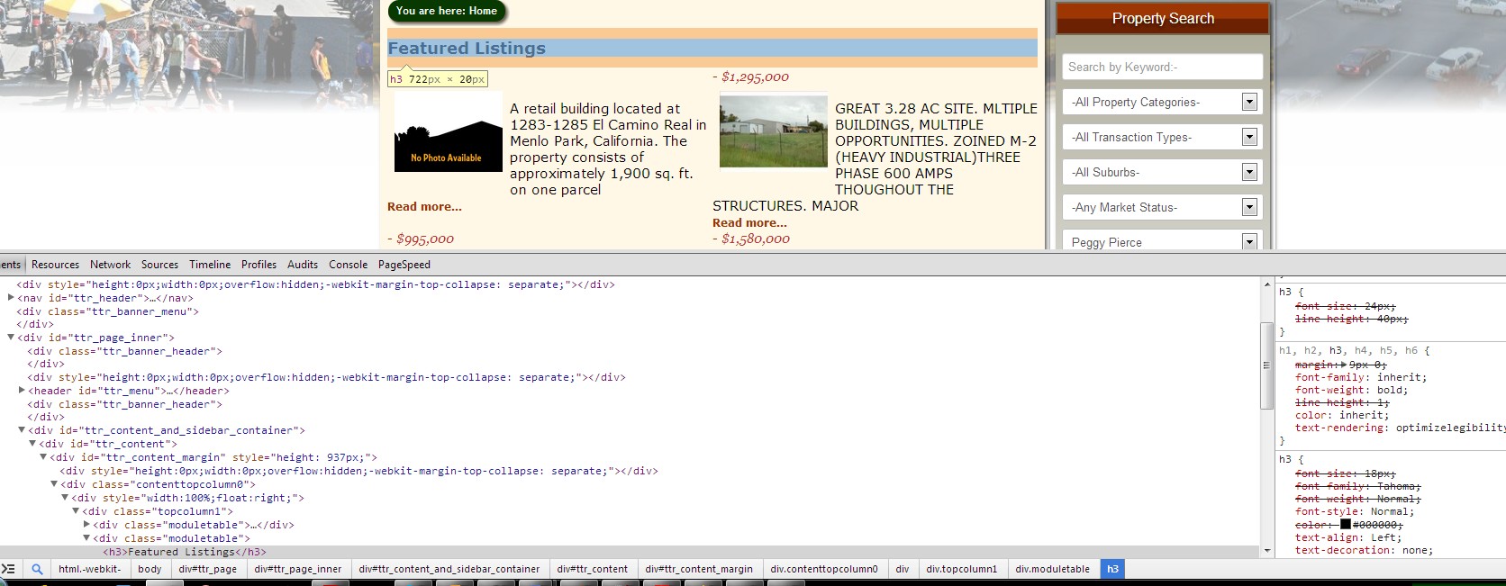Click the styles pane scroll down arrow
1506x586 pixels.
point(1267,550)
